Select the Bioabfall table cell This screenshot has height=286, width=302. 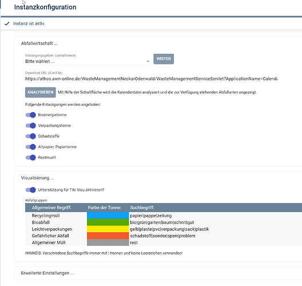coord(41,223)
